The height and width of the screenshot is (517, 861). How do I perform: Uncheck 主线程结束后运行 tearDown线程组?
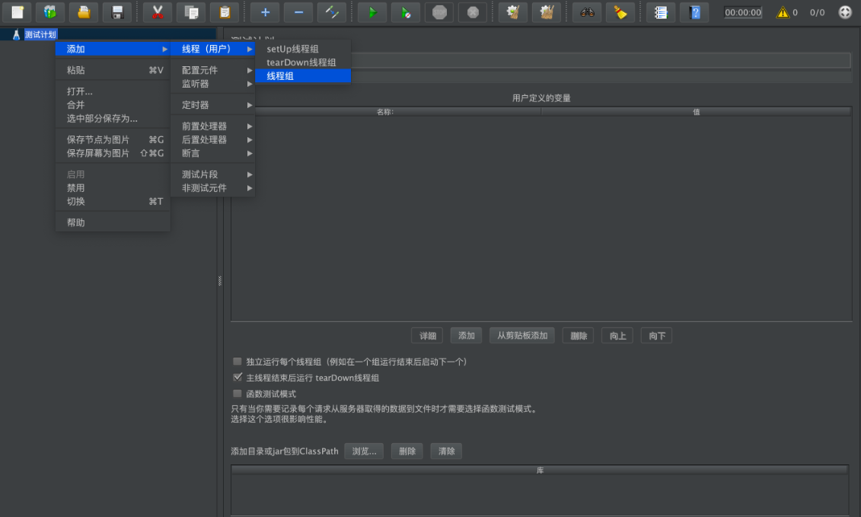click(238, 378)
